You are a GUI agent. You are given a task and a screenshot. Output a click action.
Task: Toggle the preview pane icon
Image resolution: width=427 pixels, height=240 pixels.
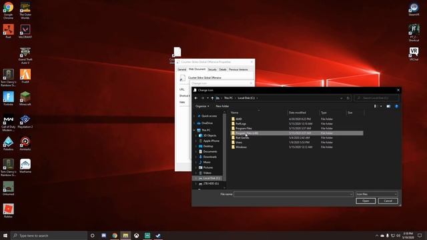[388, 106]
